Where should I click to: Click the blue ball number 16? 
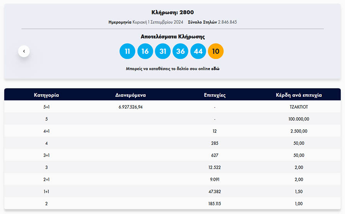coord(145,51)
